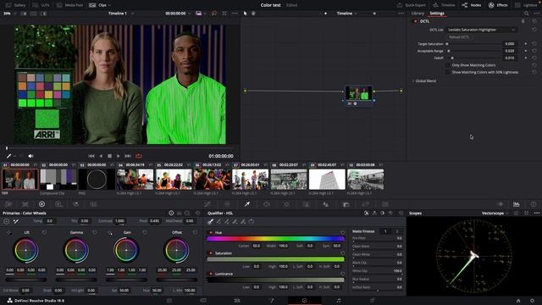Open the LUTs panel

[x=41, y=5]
